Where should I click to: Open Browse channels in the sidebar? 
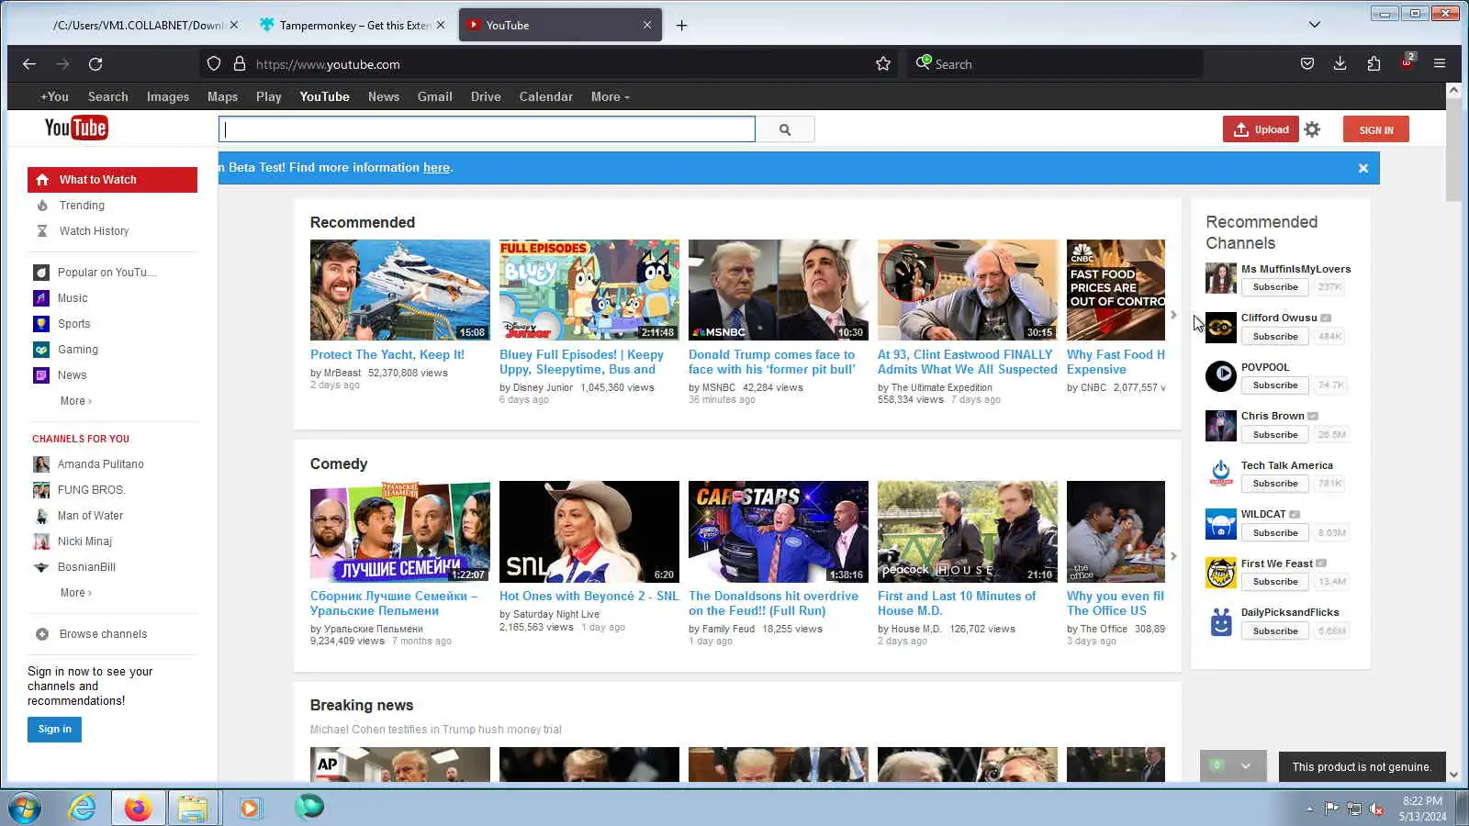tap(103, 634)
